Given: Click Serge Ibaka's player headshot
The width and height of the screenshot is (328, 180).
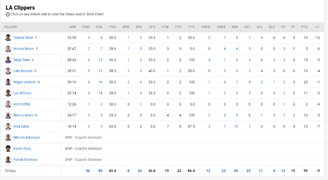Looking at the screenshot, I should [8, 60].
